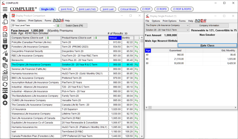
Task: Click red PDF icon in Product Comparison toolbar
Action: [63, 21]
